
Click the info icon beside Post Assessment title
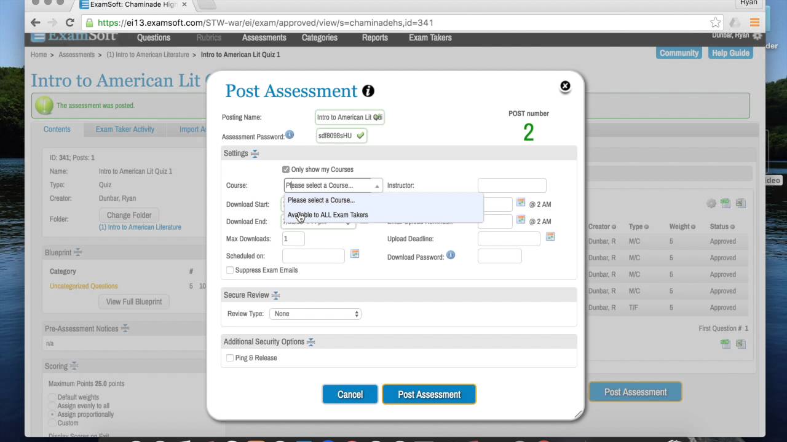pyautogui.click(x=368, y=91)
